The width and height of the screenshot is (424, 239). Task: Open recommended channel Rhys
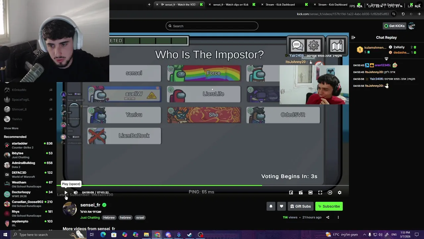pos(28,213)
